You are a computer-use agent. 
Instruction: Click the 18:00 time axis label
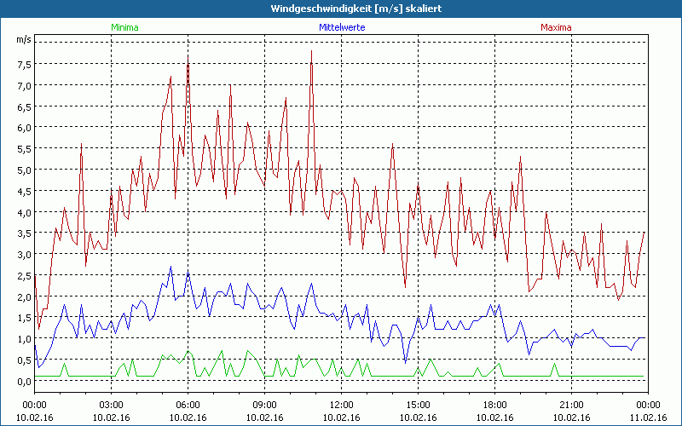(x=495, y=405)
